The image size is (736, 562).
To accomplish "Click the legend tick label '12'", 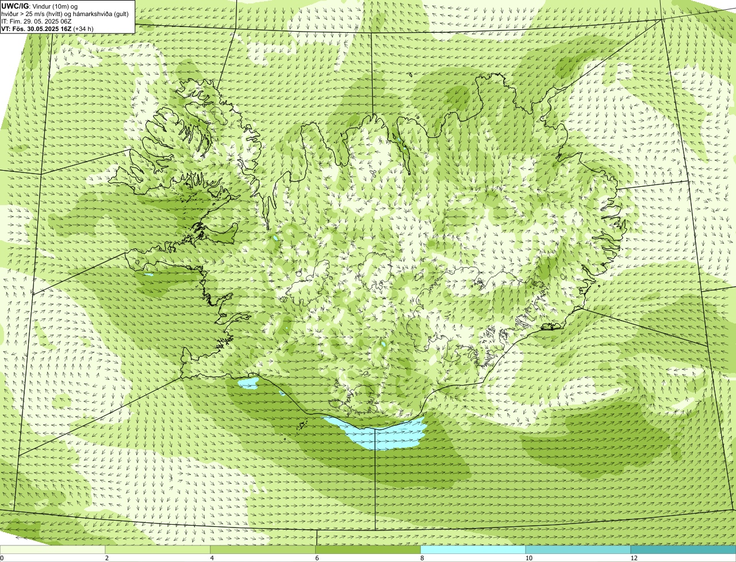I will click(634, 558).
